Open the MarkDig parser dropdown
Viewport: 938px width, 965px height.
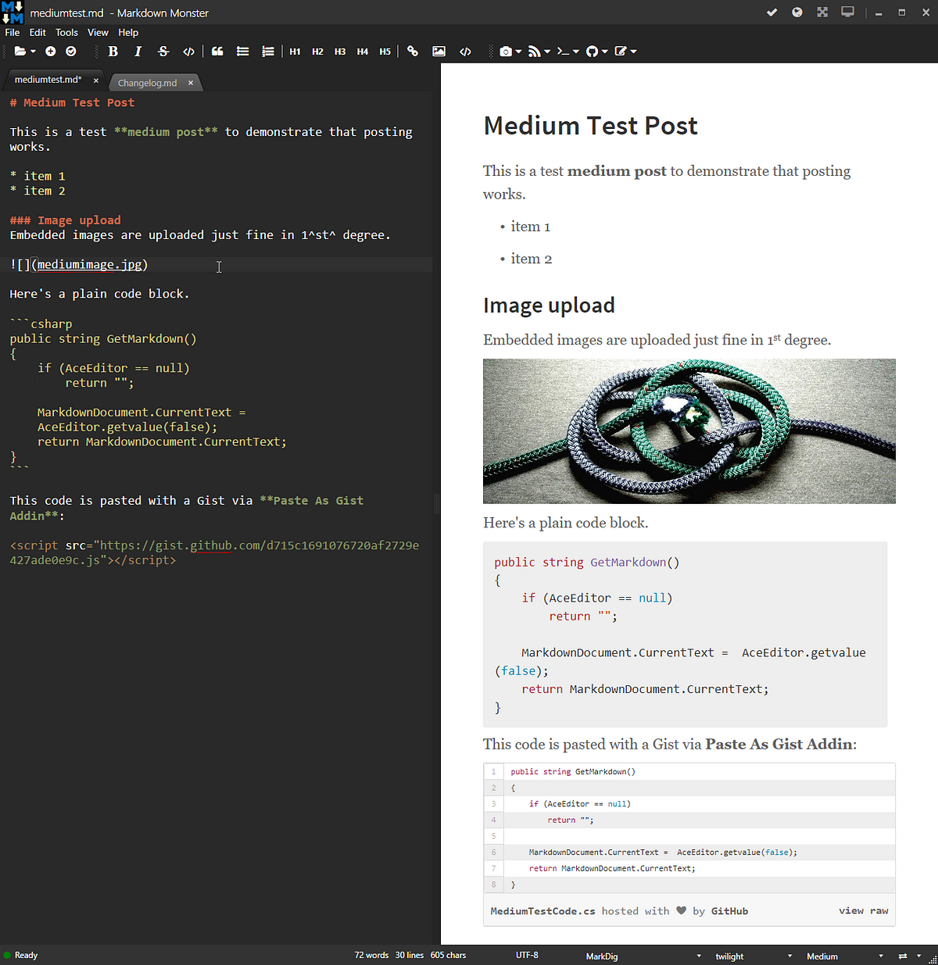(x=643, y=956)
